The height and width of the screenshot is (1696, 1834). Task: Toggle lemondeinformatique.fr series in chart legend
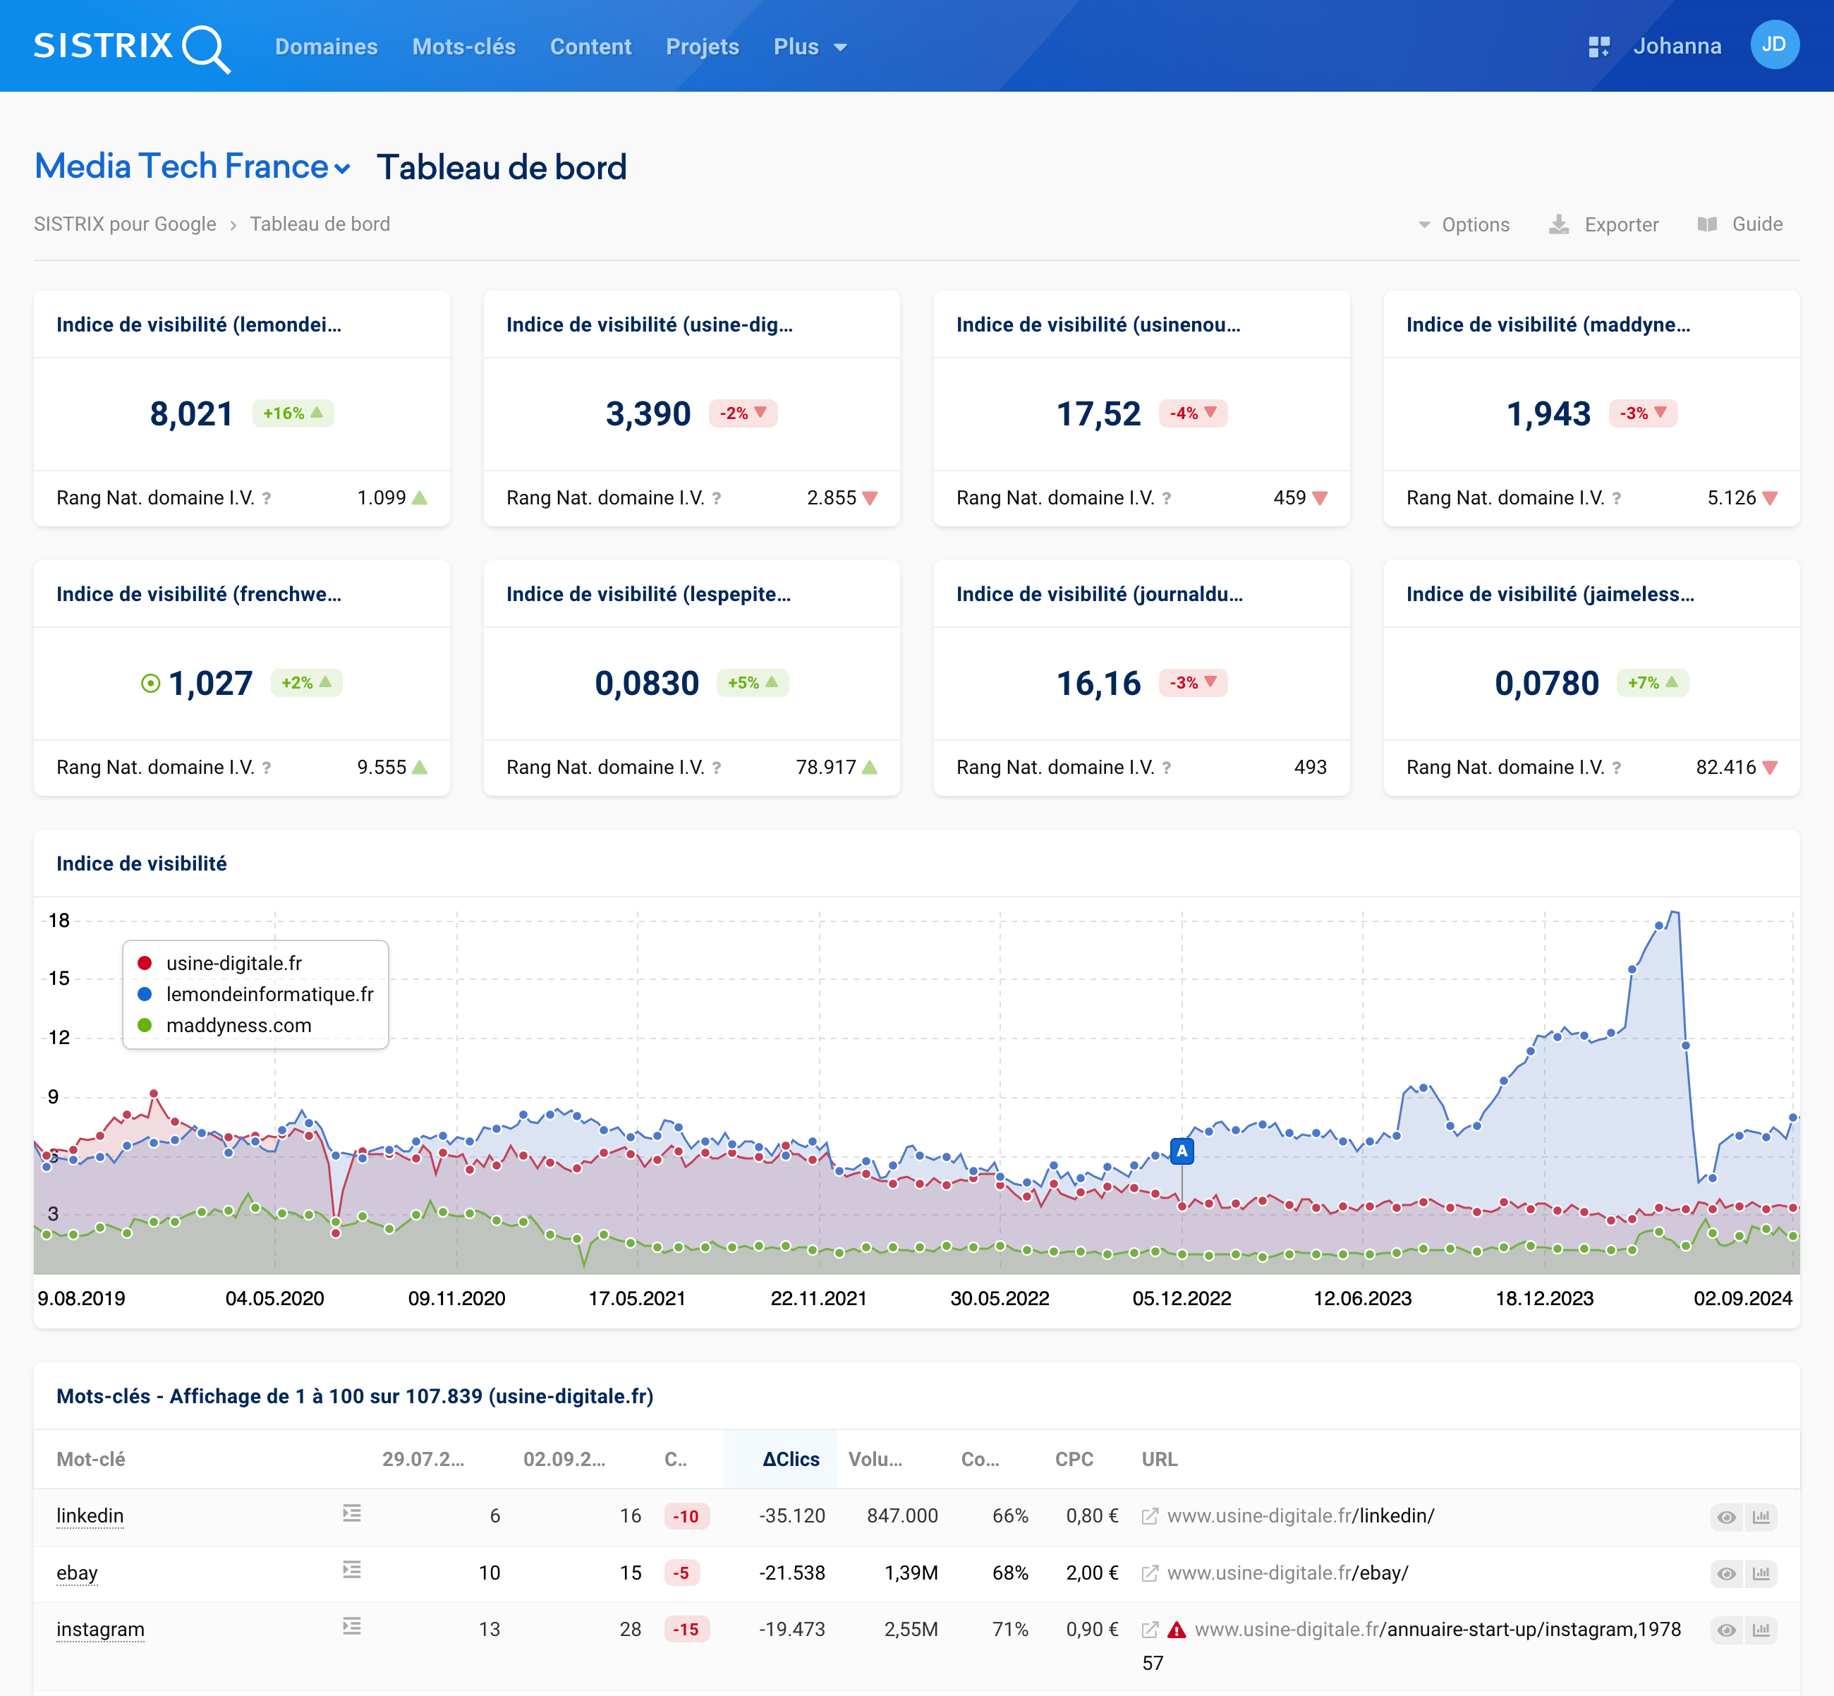[x=255, y=995]
